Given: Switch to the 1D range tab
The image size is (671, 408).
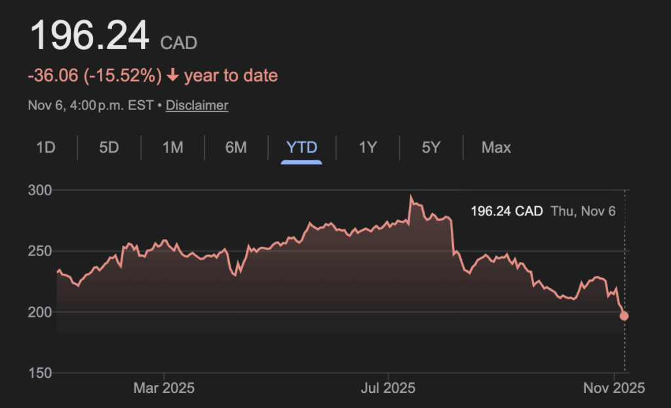Looking at the screenshot, I should coord(45,147).
